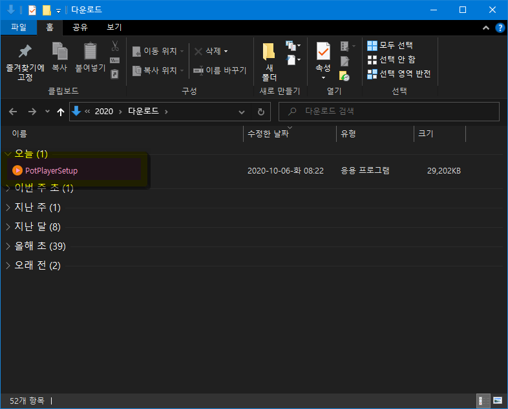
Task: Open the 파일 (File) tab
Action: coord(19,27)
